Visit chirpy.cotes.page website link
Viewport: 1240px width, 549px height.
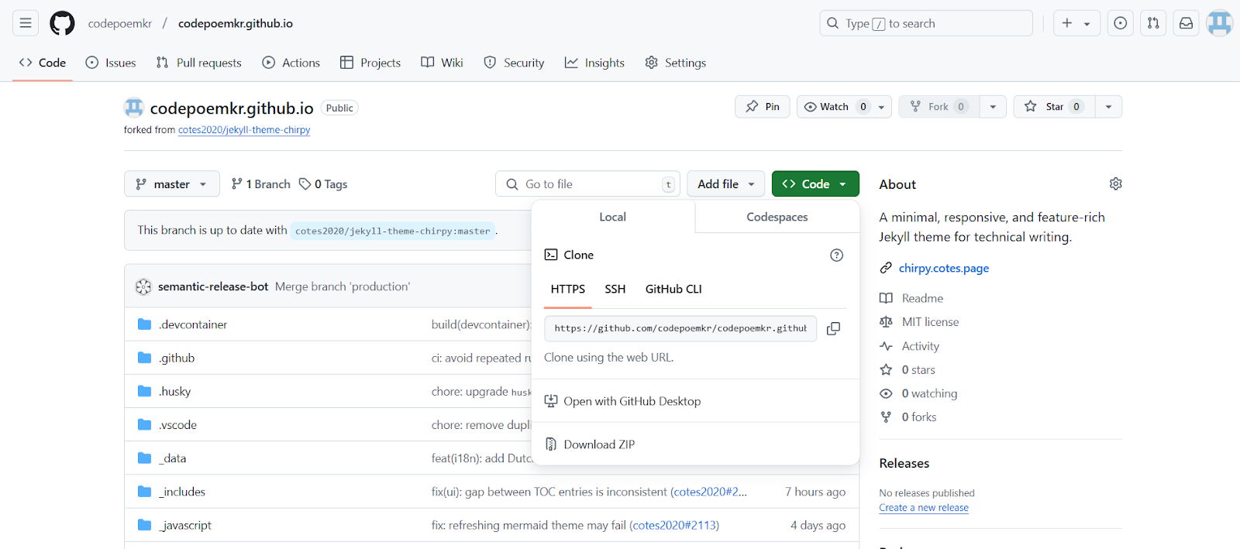click(944, 268)
